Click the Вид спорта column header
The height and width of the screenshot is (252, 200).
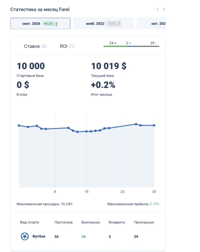click(x=30, y=222)
